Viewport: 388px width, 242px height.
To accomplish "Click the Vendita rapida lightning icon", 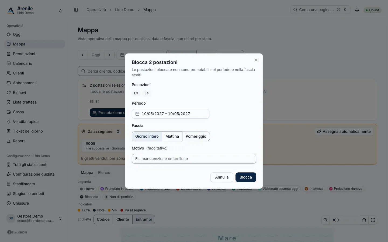I will click(x=9, y=122).
